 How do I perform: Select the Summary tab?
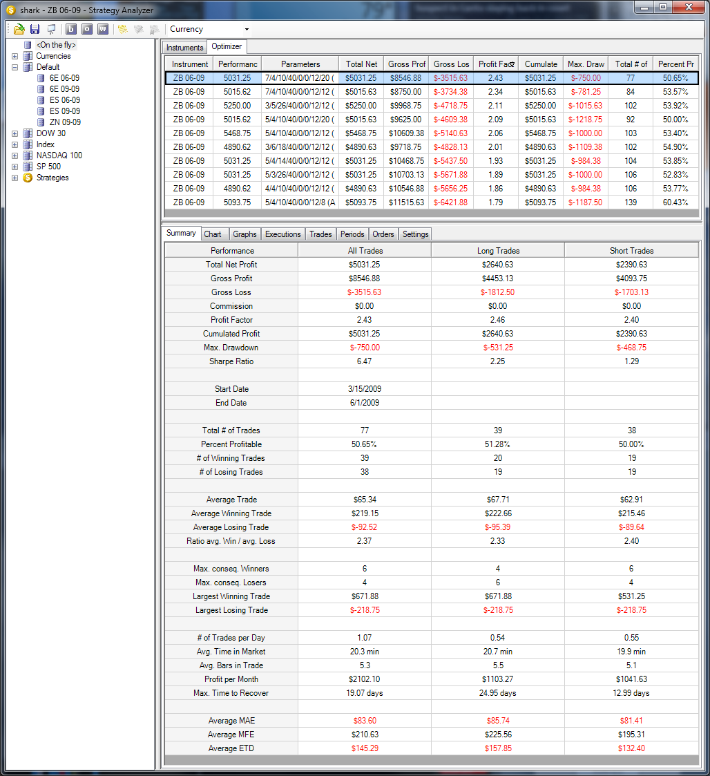pyautogui.click(x=181, y=233)
